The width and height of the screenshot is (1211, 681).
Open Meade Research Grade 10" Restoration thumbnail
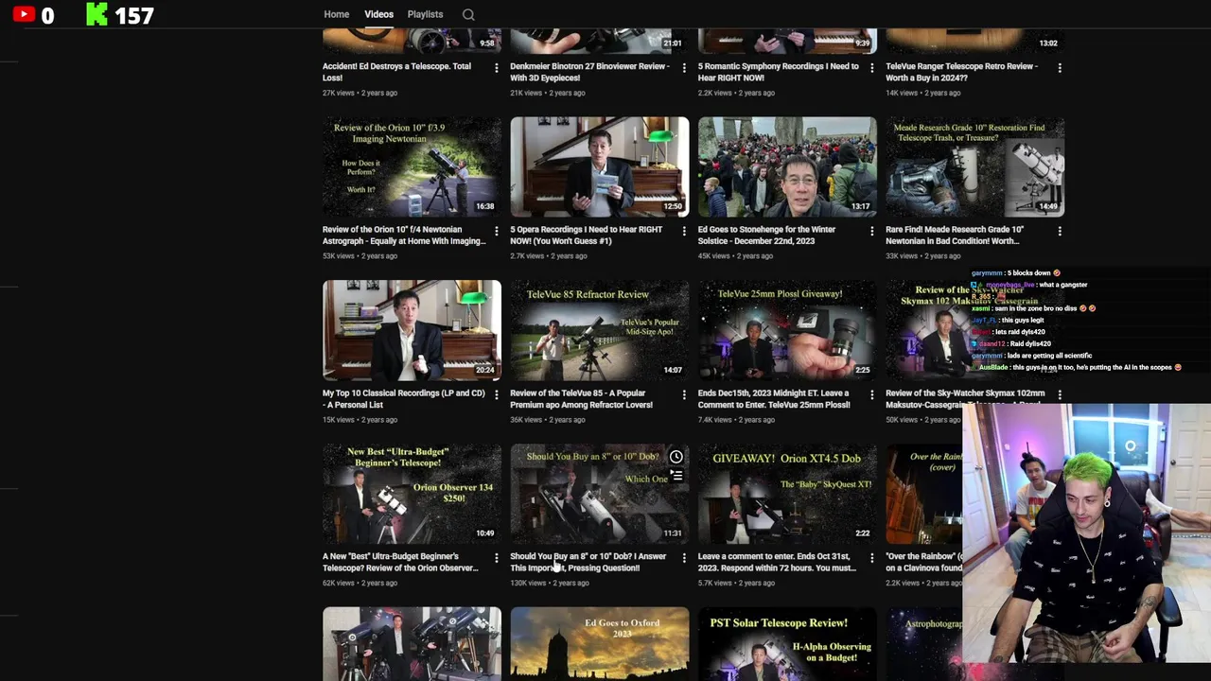[975, 166]
